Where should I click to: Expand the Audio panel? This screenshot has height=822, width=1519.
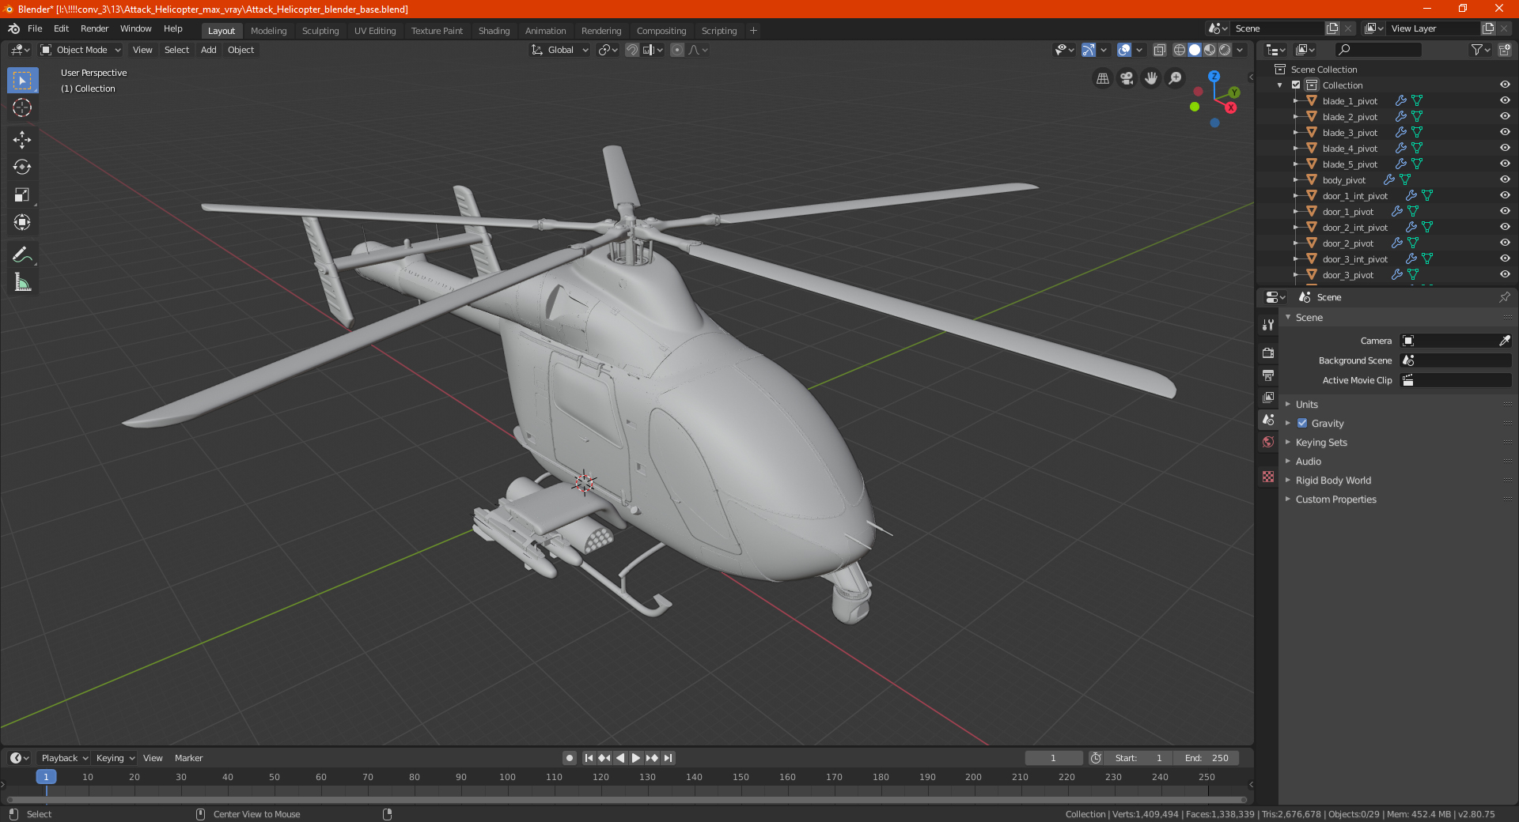1308,461
